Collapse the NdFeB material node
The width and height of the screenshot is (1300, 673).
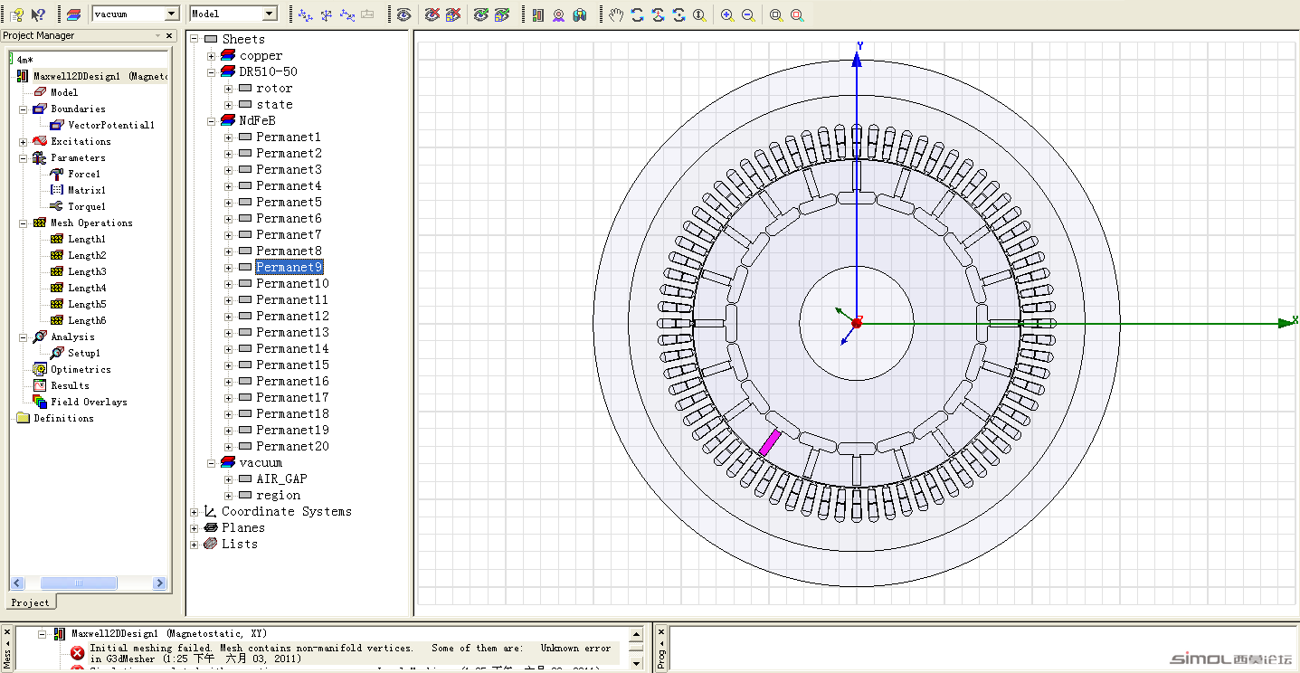(211, 120)
